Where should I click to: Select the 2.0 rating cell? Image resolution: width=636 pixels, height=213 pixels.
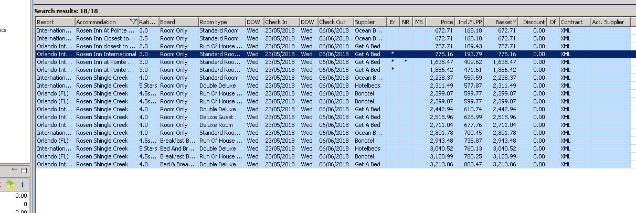coord(148,46)
